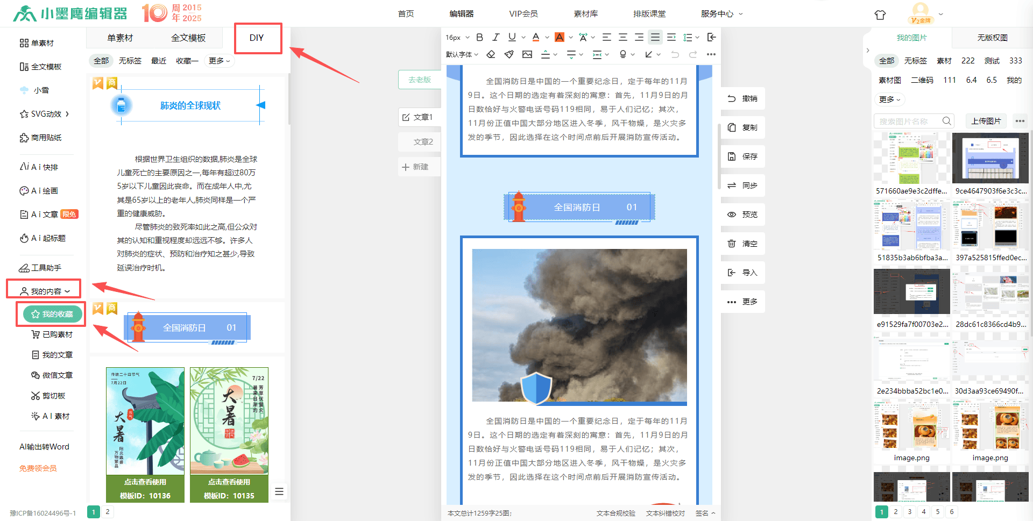Toggle bold formatting in the editor toolbar
Image resolution: width=1033 pixels, height=521 pixels.
coord(479,37)
